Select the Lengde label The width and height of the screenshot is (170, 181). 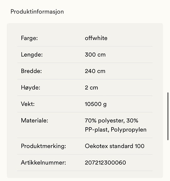pos(32,54)
